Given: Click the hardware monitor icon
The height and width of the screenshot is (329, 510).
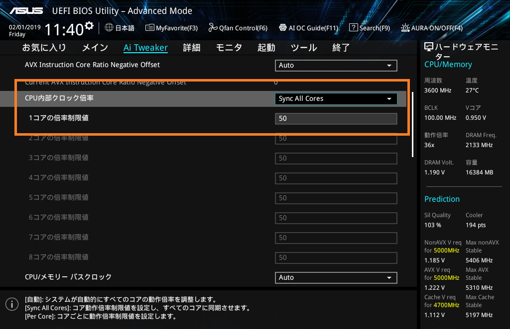Looking at the screenshot, I should click(x=429, y=47).
